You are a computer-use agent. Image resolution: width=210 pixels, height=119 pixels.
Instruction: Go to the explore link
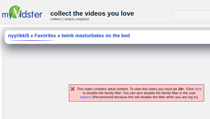(x=83, y=19)
